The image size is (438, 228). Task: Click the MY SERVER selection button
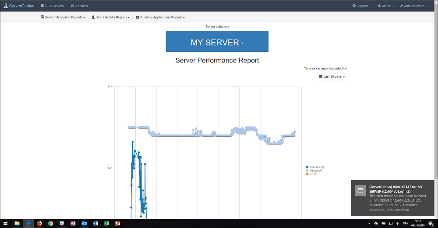[217, 42]
